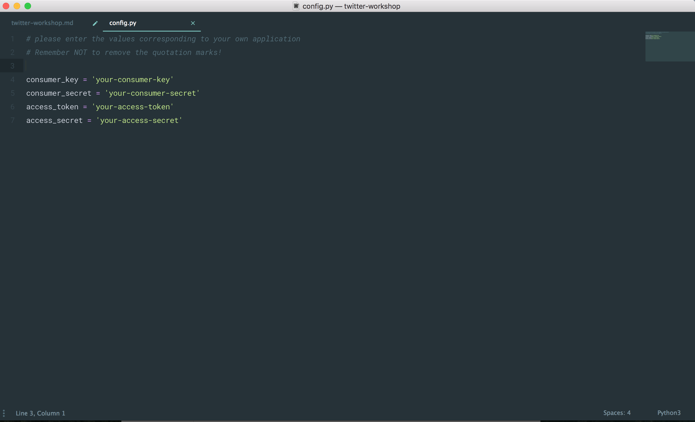The image size is (695, 422).
Task: Click the file icon in title bar
Action: click(x=296, y=6)
